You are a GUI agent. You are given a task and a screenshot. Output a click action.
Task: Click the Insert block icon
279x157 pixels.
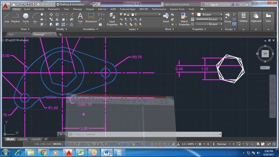(166, 18)
